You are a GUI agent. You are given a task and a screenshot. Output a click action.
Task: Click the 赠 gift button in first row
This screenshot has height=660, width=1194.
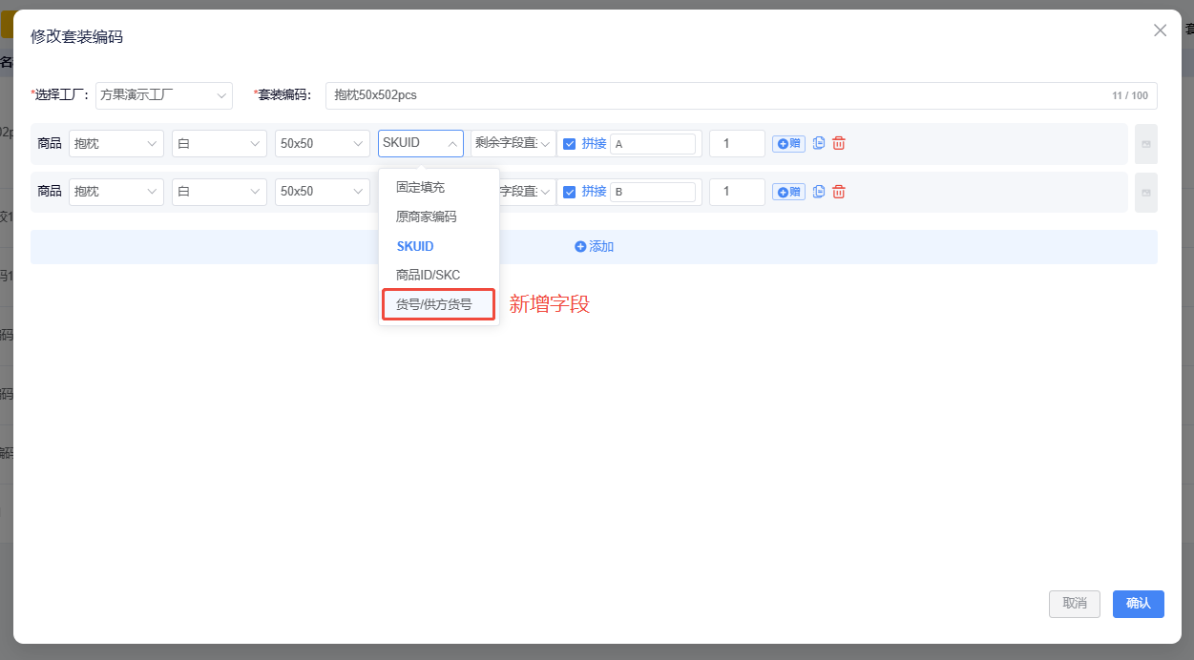(x=788, y=143)
